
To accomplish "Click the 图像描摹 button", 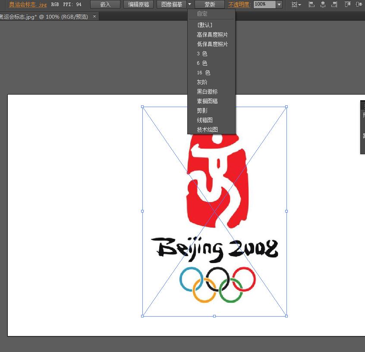I will pyautogui.click(x=172, y=4).
